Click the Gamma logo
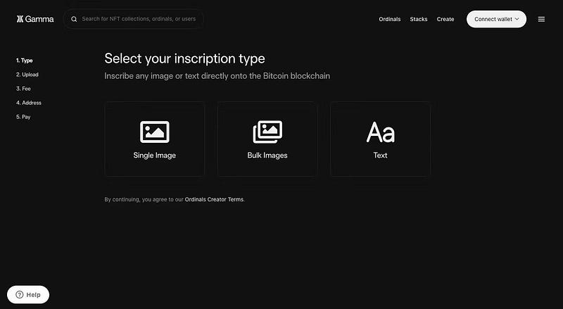Viewport: 563px width, 309px height. (35, 19)
